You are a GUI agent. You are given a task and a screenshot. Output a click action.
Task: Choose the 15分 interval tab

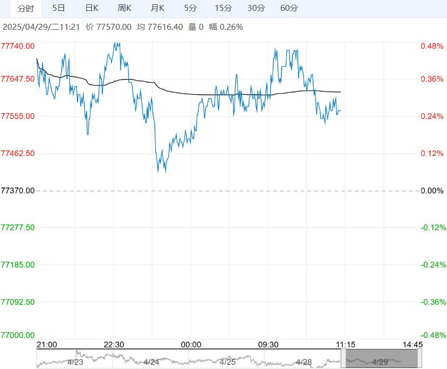tap(223, 8)
